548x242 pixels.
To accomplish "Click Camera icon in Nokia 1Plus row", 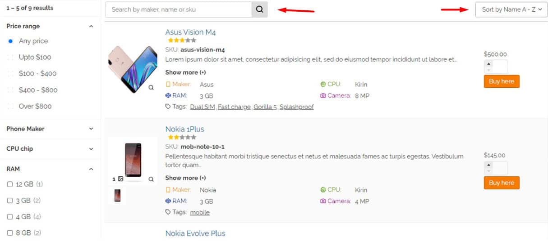I will pos(323,201).
